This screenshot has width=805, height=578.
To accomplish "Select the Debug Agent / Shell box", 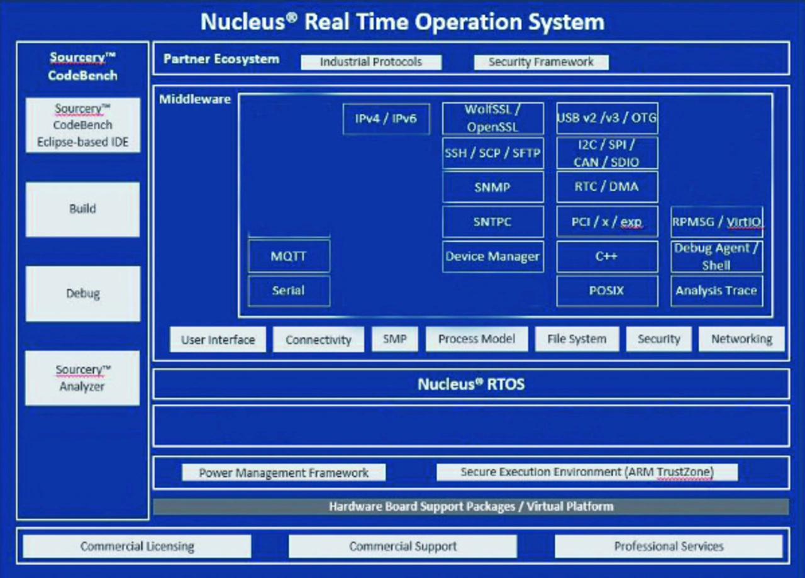I will click(x=717, y=256).
